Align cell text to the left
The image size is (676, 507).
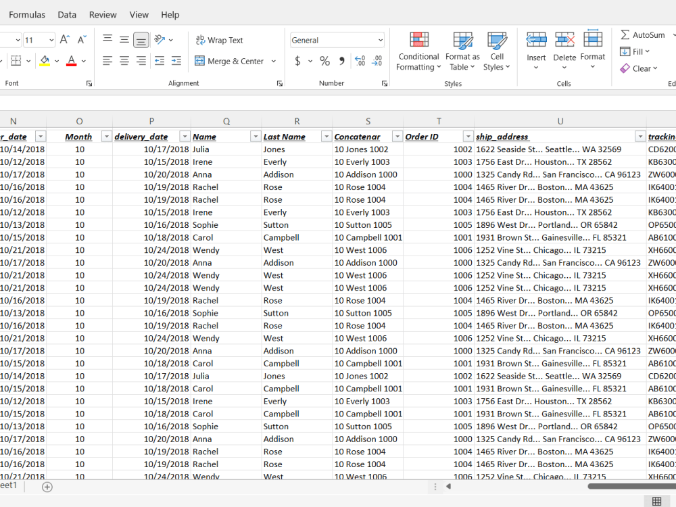pos(107,61)
